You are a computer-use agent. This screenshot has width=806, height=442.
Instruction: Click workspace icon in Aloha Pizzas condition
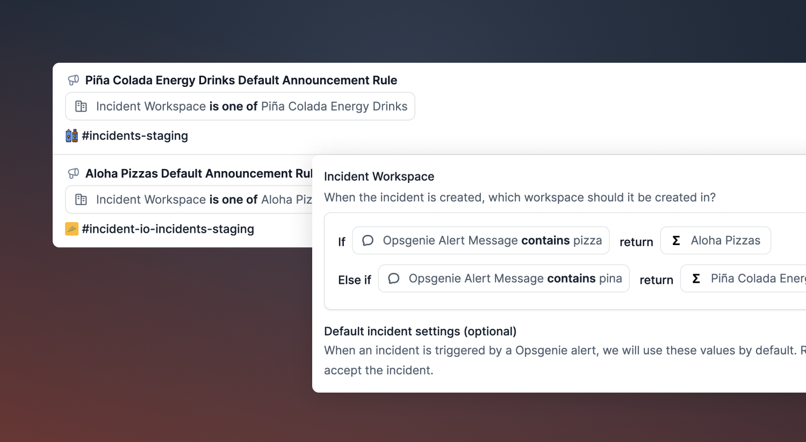click(81, 200)
